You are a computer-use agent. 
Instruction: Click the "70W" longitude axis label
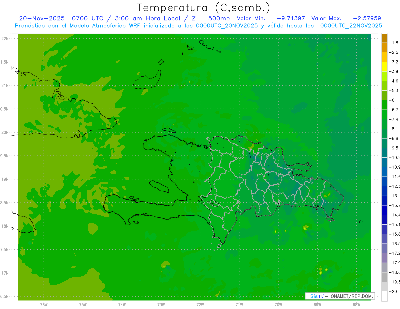point(278,305)
